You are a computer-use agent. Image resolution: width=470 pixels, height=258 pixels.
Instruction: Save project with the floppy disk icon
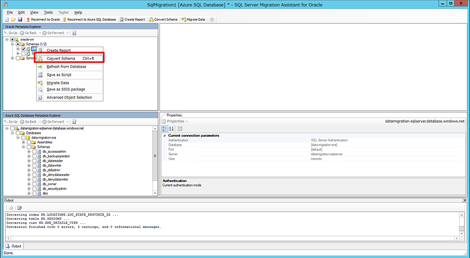click(20, 19)
